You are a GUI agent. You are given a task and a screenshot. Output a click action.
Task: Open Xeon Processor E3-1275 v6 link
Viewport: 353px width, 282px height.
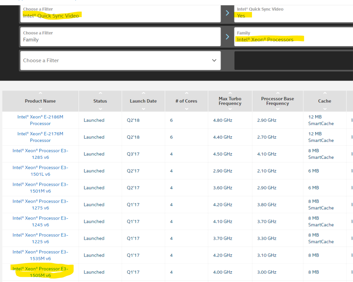[x=40, y=204]
